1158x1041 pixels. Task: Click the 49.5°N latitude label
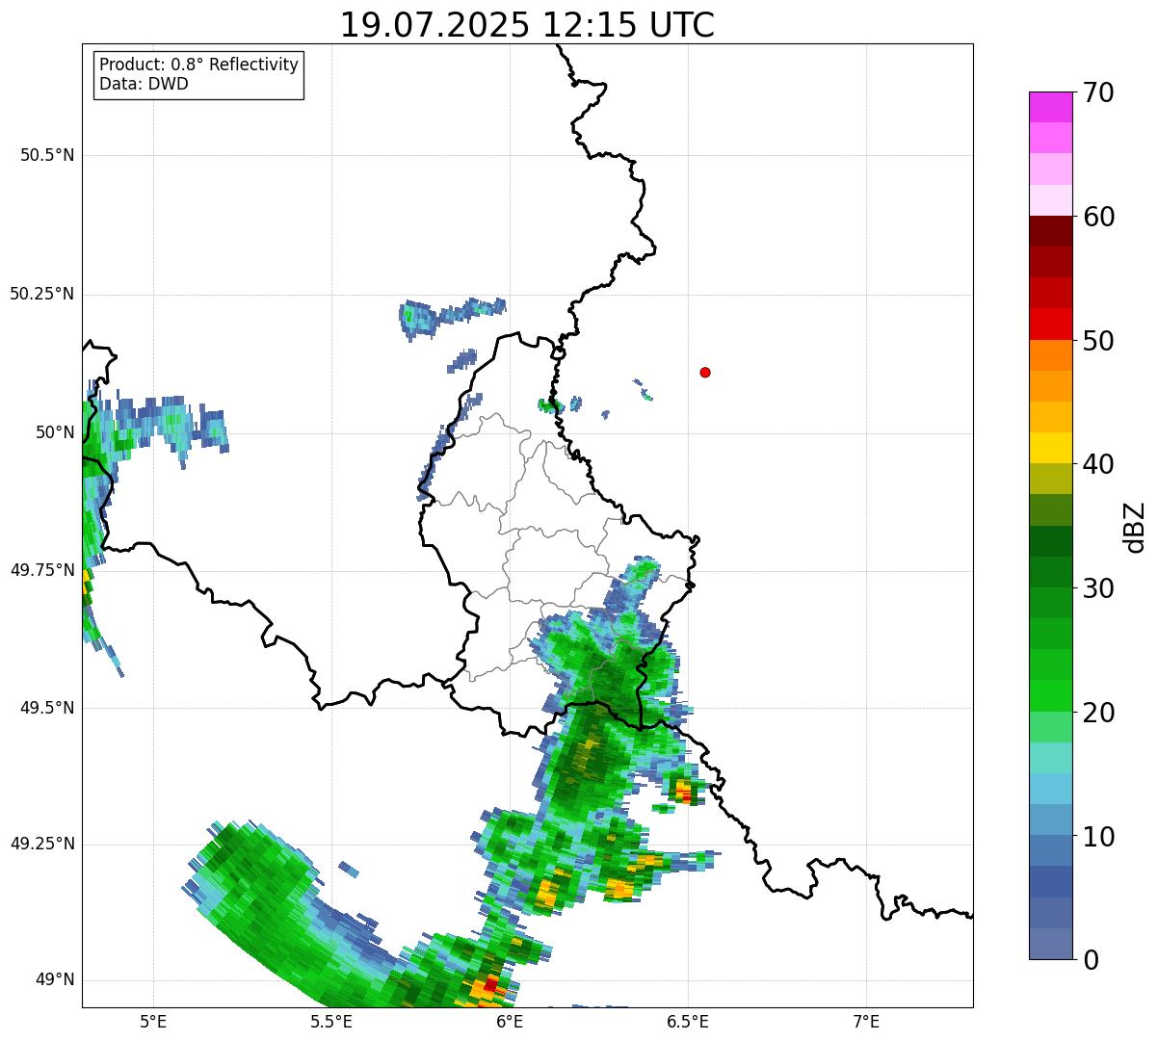point(46,708)
